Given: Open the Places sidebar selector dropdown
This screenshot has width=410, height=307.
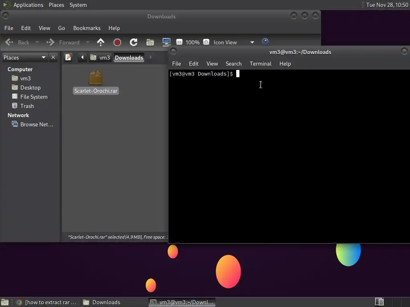Looking at the screenshot, I should 24,58.
